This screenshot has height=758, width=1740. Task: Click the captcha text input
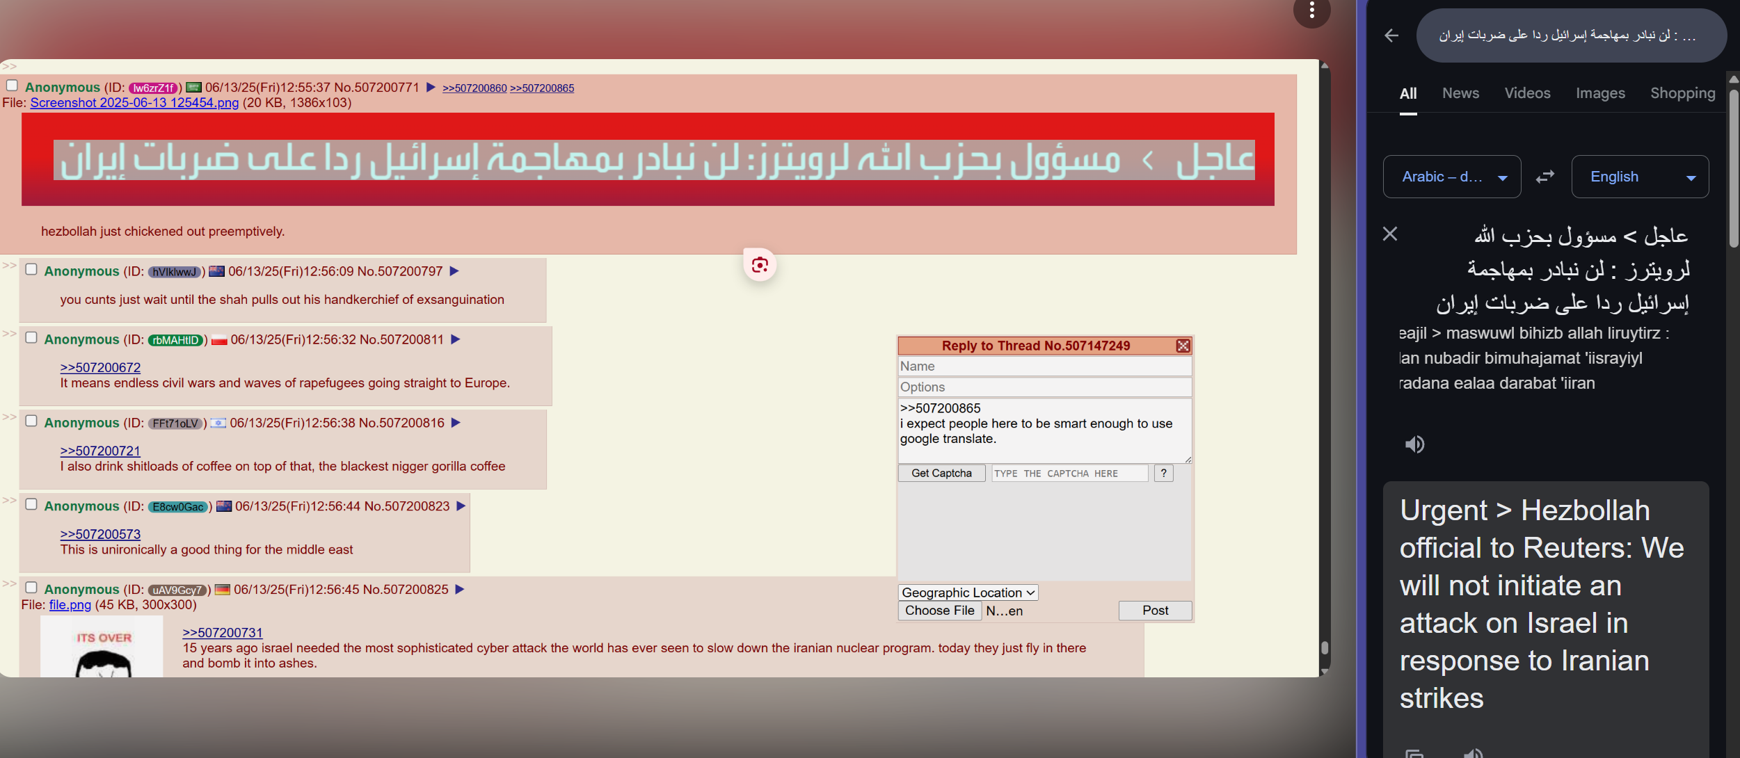(x=1069, y=473)
